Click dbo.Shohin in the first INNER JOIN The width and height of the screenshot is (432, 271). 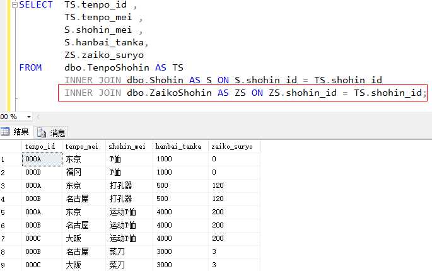tap(155, 80)
